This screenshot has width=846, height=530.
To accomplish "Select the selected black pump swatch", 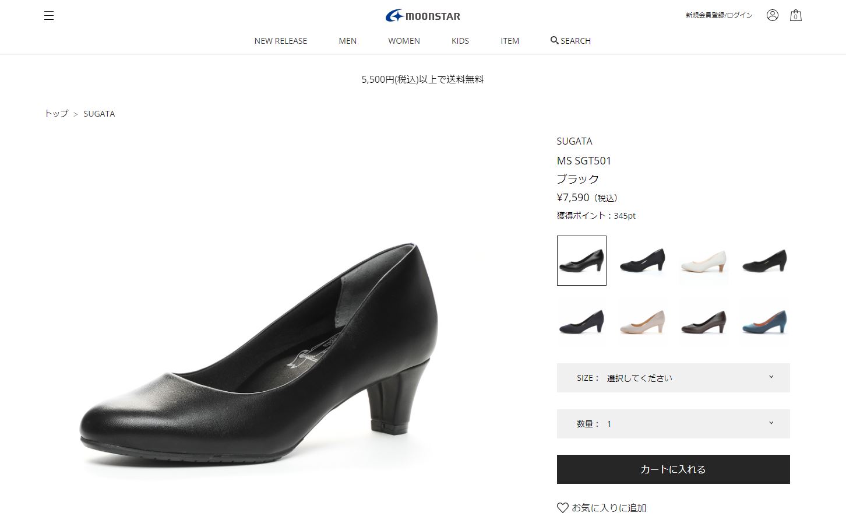I will pos(581,261).
